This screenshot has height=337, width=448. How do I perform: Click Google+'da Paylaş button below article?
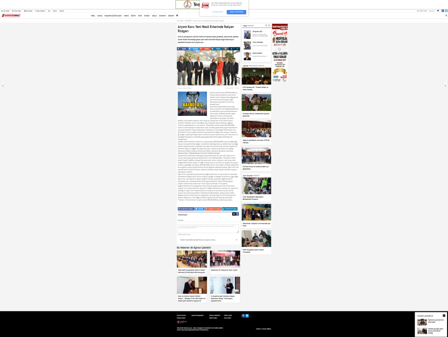(x=213, y=209)
